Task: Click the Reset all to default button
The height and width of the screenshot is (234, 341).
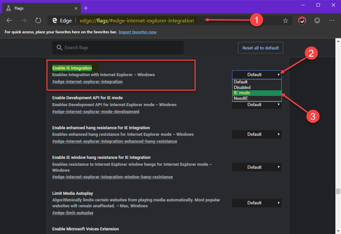Action: pos(261,48)
